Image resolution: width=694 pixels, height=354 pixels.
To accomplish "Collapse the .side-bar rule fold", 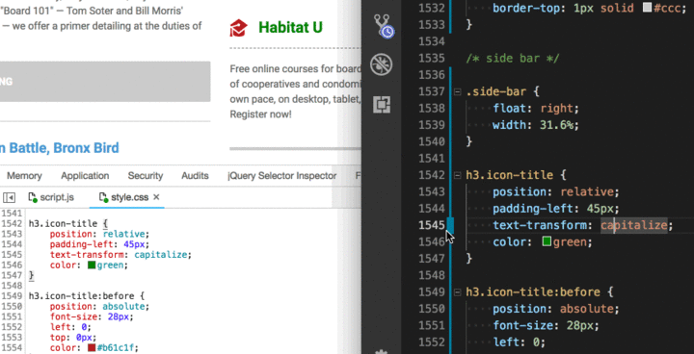I will pos(457,92).
